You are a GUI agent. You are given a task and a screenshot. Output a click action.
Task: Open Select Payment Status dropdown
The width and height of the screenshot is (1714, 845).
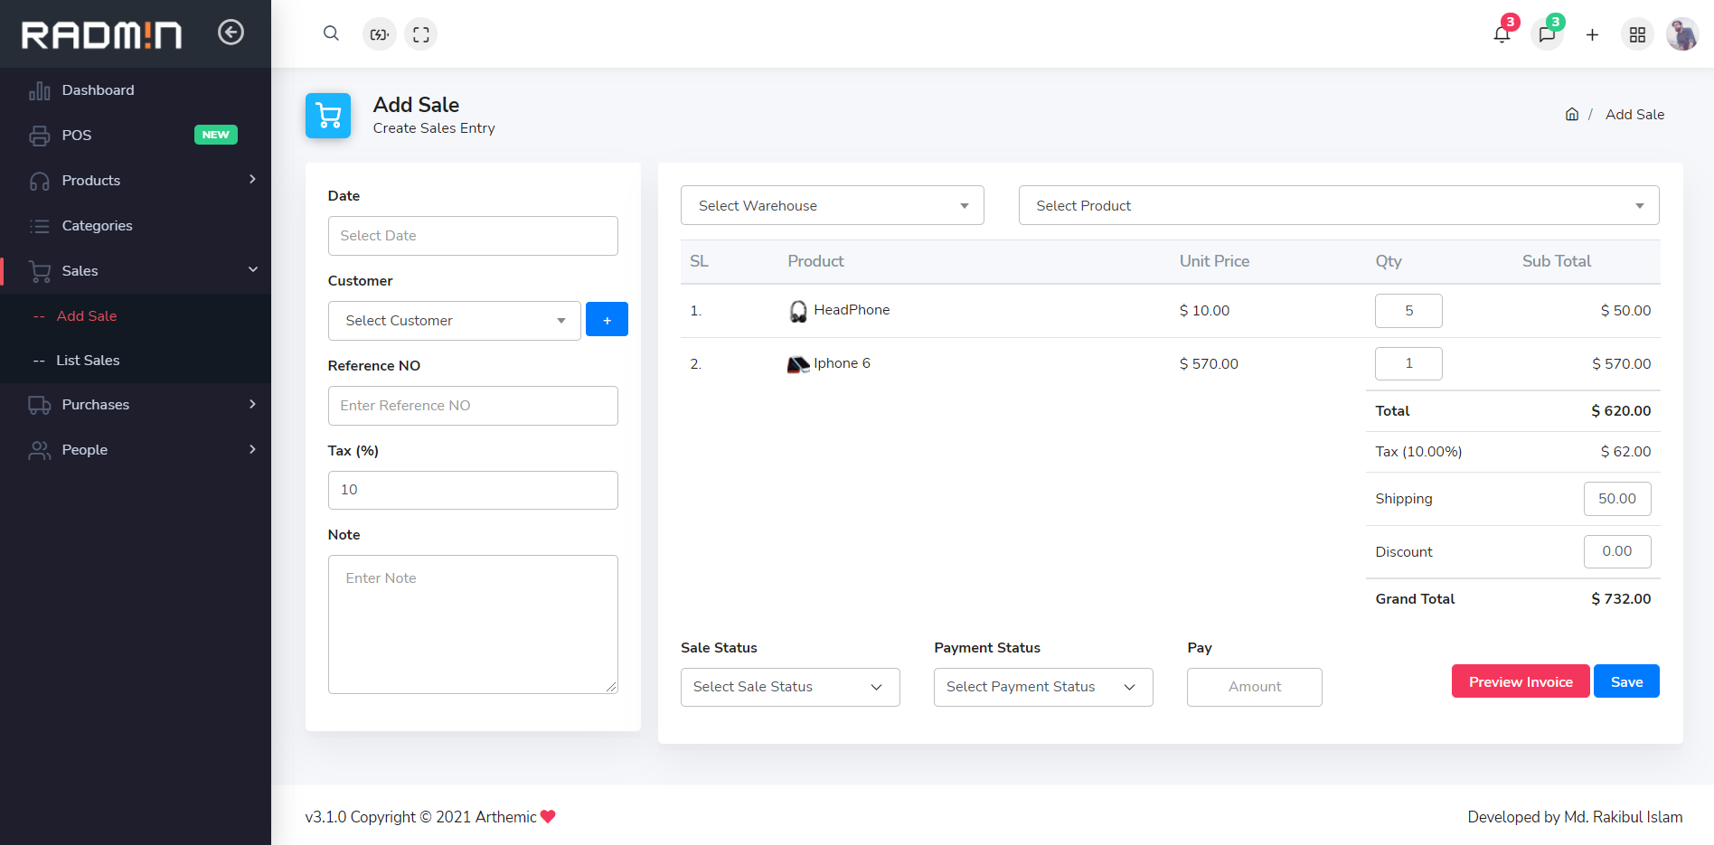[1043, 687]
